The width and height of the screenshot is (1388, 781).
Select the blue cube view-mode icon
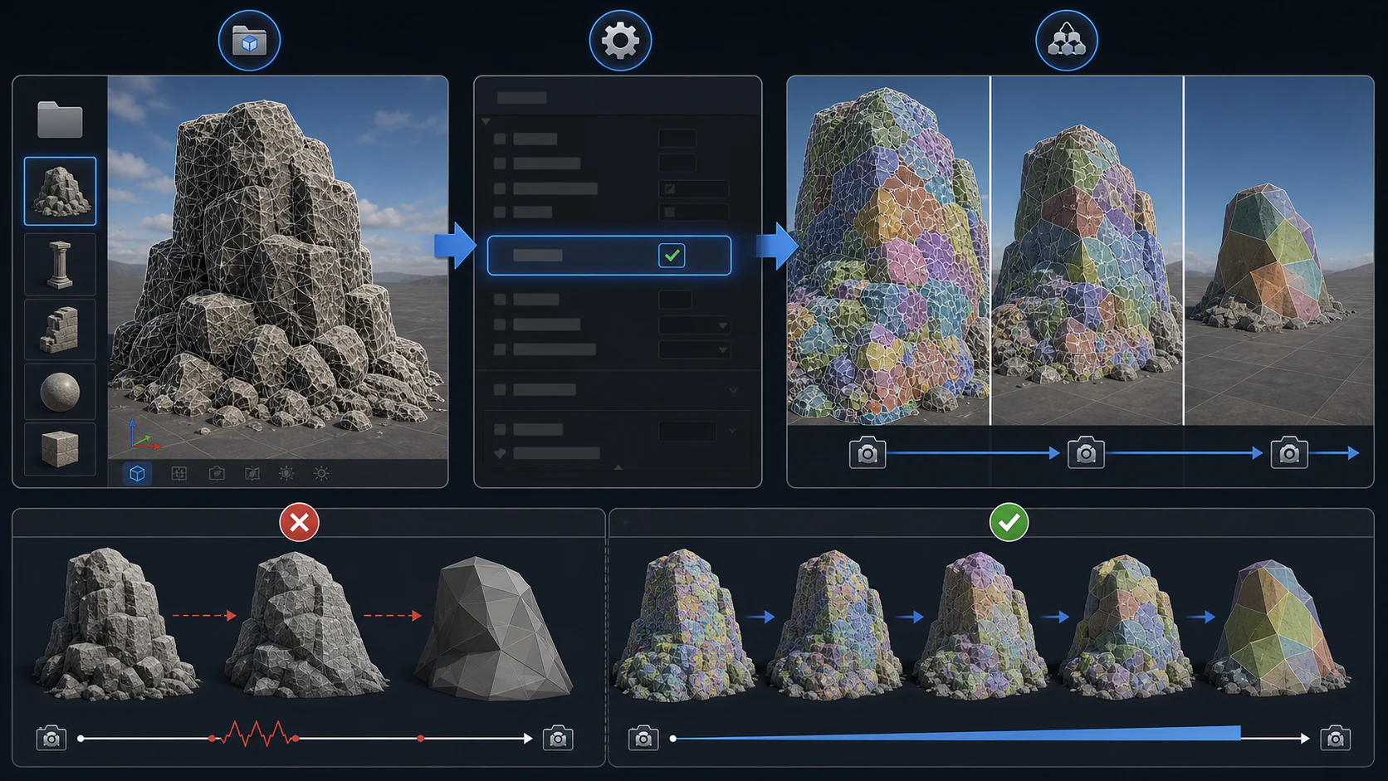(137, 473)
